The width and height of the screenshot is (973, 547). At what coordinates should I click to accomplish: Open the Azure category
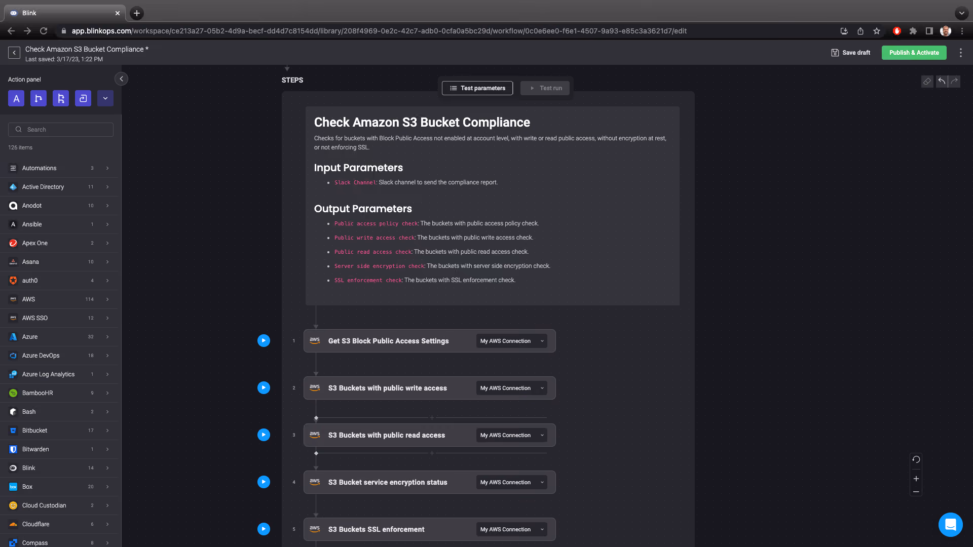click(59, 337)
